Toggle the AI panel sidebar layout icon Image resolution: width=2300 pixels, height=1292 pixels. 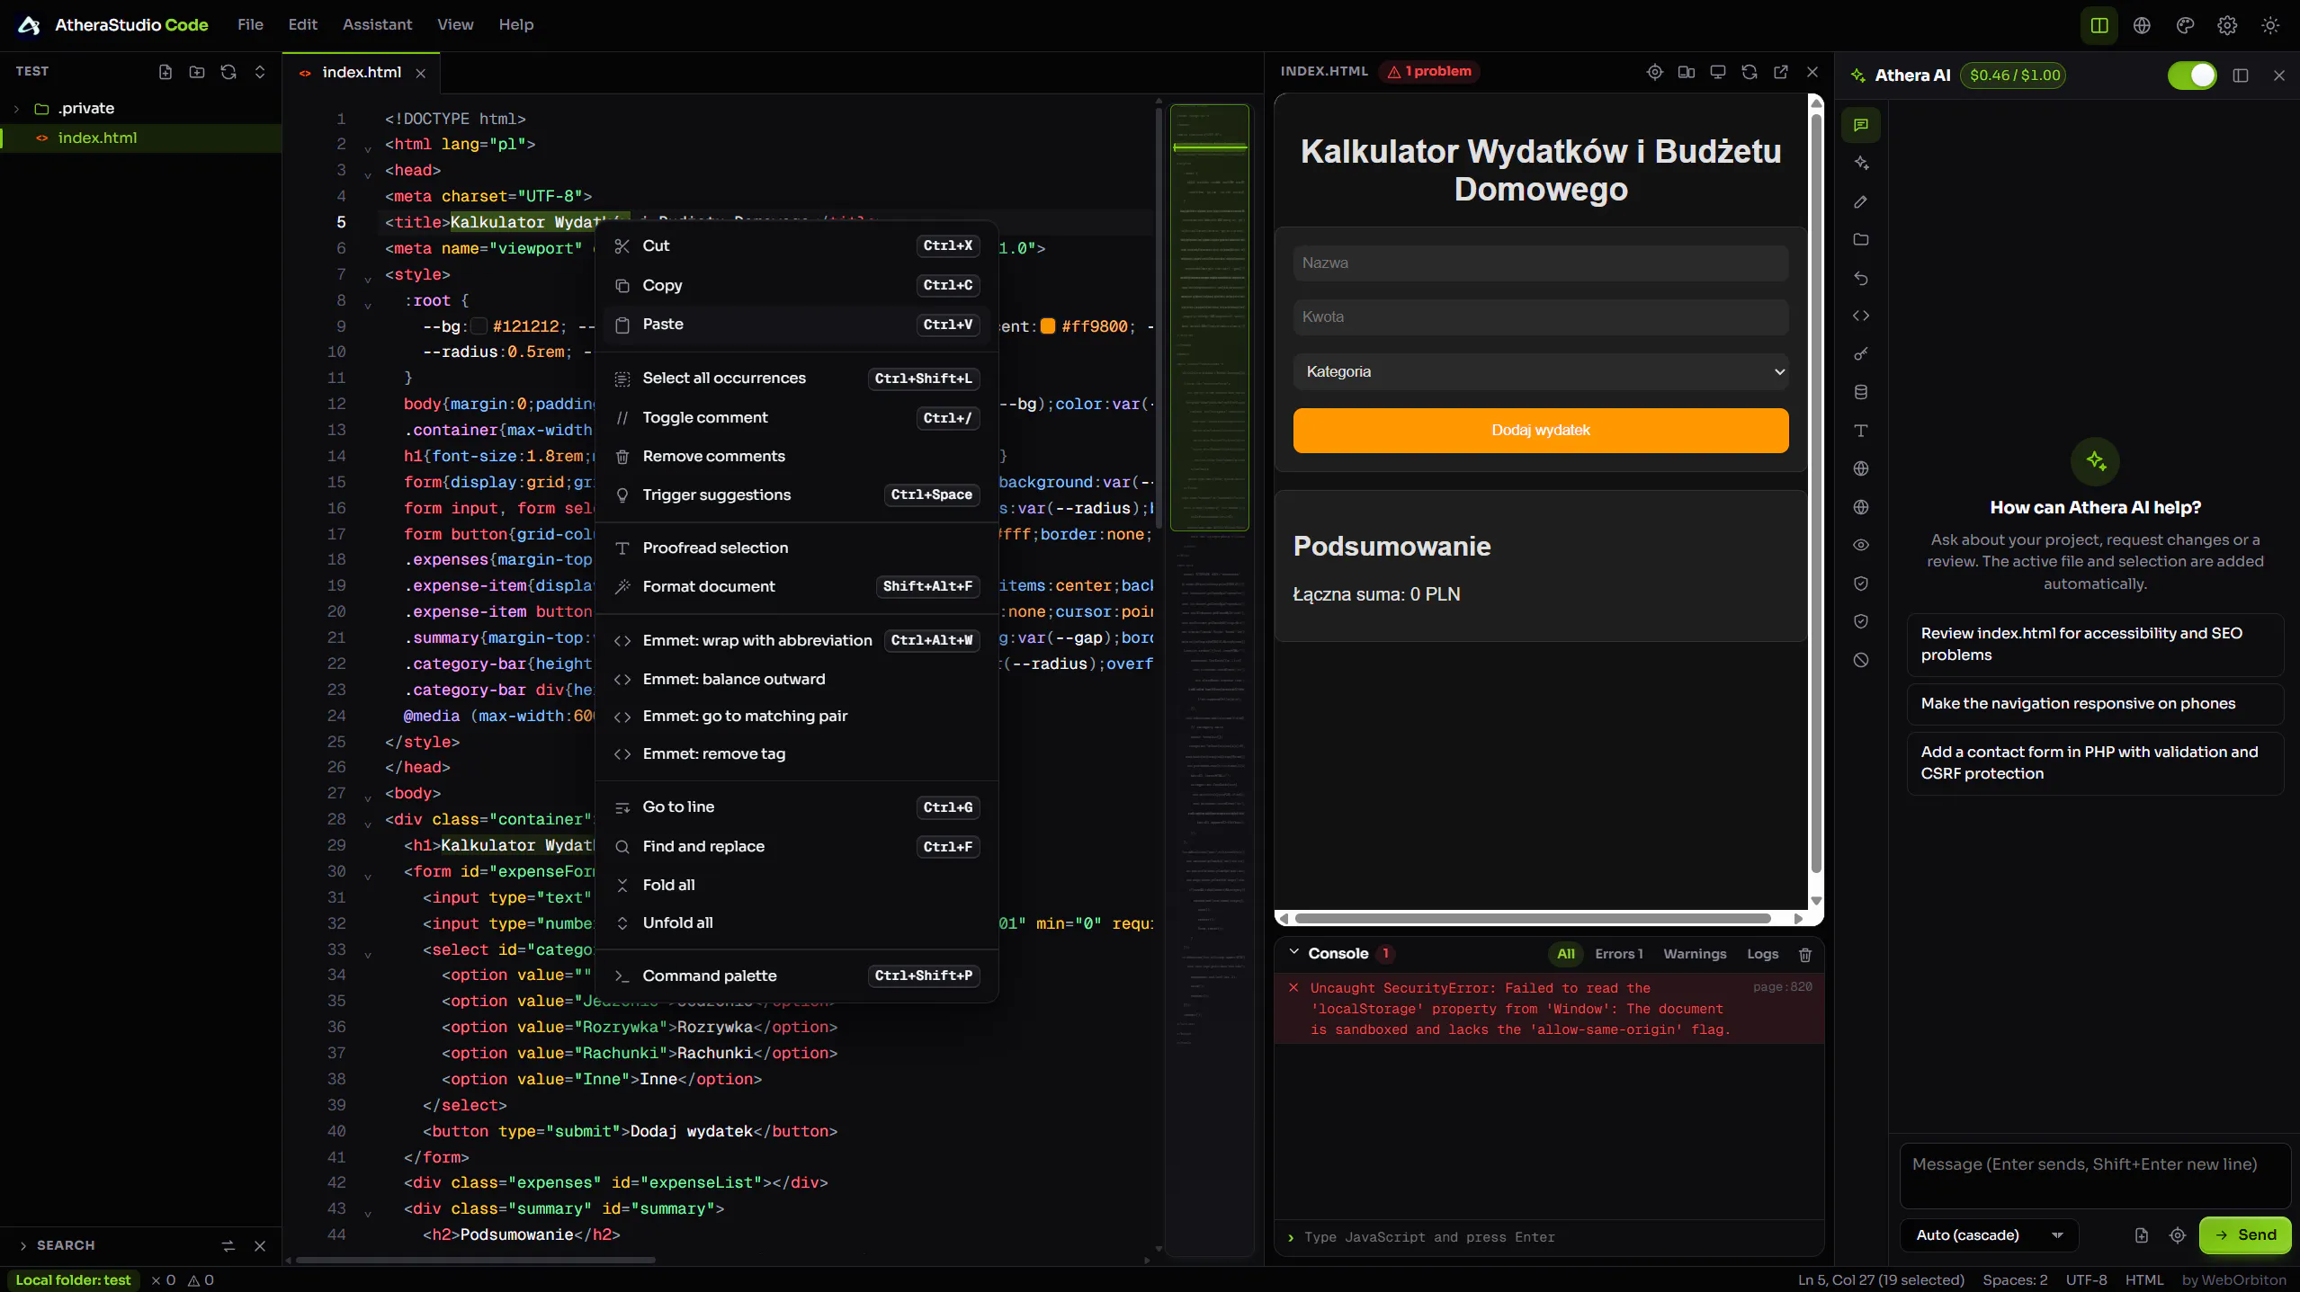point(2241,76)
